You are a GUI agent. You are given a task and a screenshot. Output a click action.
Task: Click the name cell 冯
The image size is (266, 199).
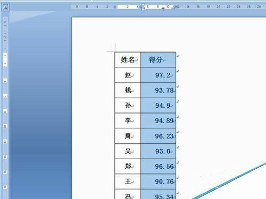coord(128,194)
